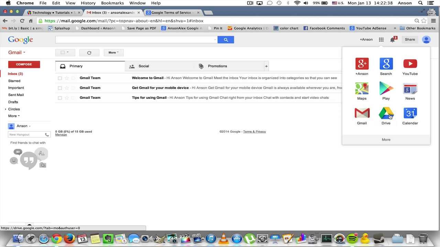This screenshot has height=247, width=440.
Task: Expand the Circles label
Action: 5,109
